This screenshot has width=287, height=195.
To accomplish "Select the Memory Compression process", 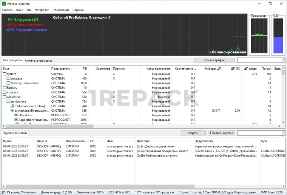I will tap(25, 83).
